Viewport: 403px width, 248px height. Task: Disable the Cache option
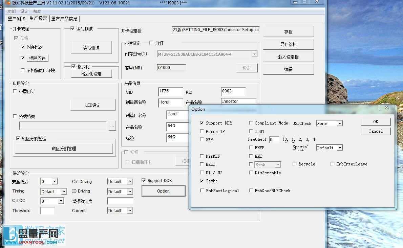(x=202, y=181)
